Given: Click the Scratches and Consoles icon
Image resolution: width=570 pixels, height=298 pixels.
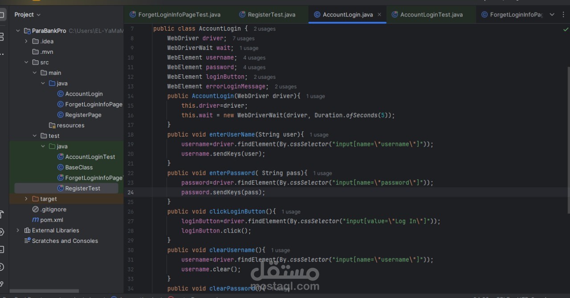Looking at the screenshot, I should point(27,241).
